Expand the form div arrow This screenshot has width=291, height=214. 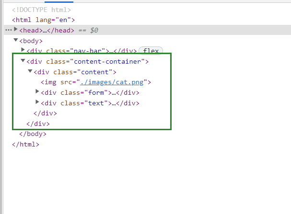pos(37,91)
